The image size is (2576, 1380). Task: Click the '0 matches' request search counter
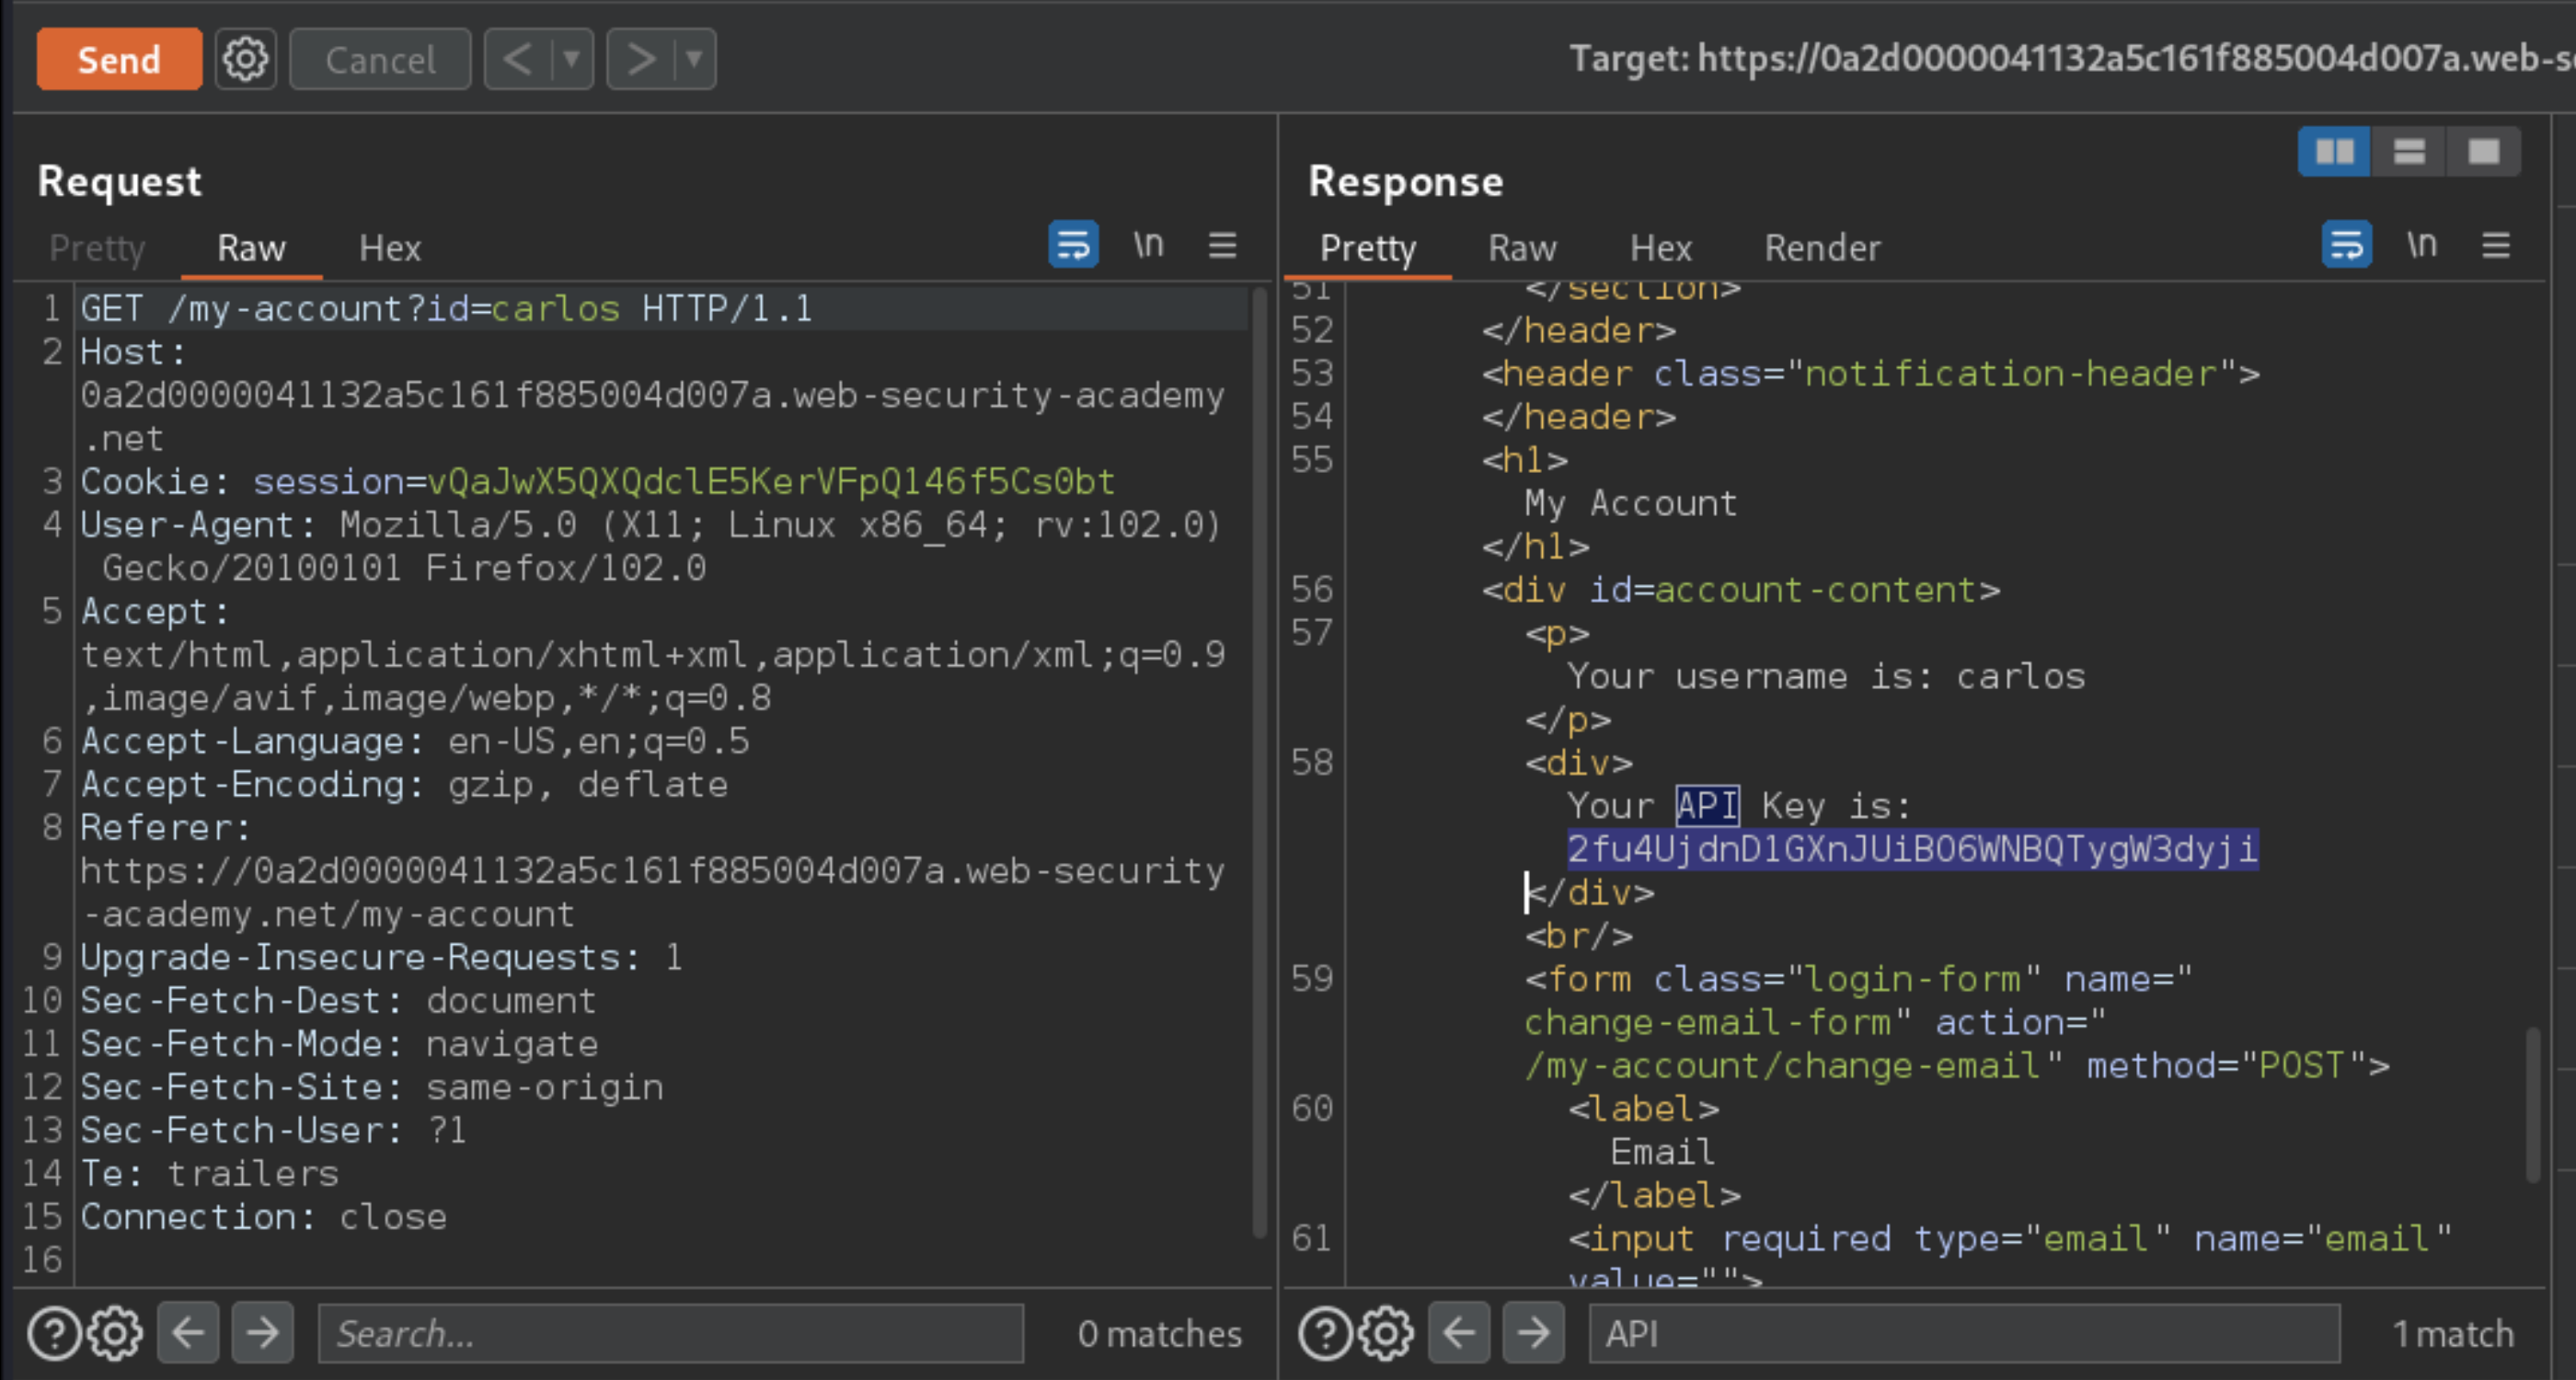coord(1160,1334)
